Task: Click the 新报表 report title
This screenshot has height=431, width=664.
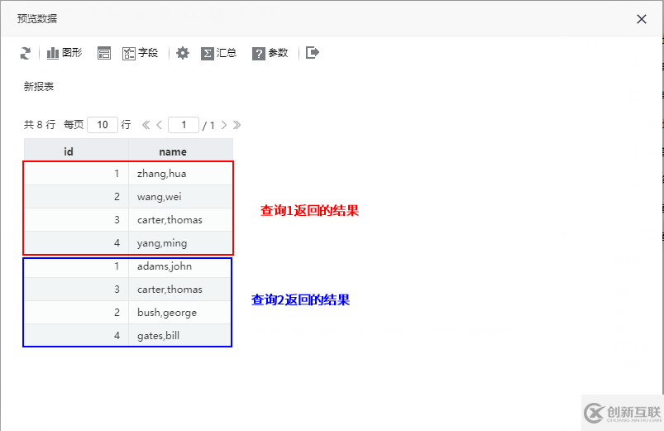Action: [x=39, y=87]
